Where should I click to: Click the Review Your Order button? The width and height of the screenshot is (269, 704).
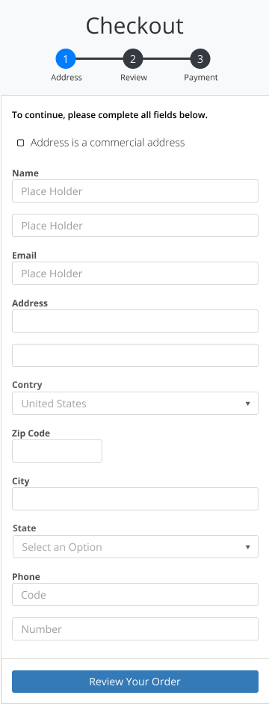coord(135,682)
